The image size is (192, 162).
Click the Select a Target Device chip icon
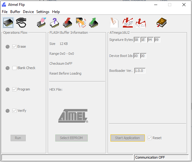(8, 23)
